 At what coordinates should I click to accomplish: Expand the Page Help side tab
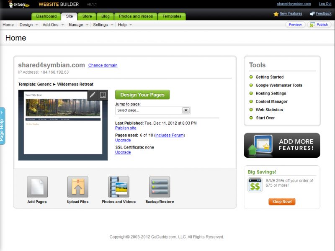[x=3, y=126]
